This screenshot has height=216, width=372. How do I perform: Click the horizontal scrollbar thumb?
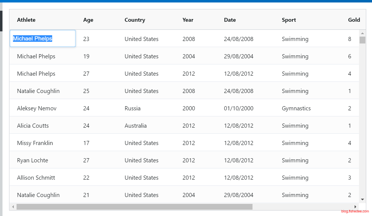[x=134, y=207]
